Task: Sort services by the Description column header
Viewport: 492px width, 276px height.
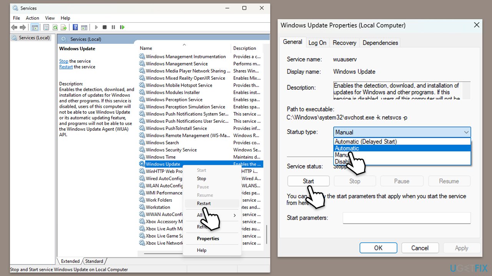Action: click(247, 48)
